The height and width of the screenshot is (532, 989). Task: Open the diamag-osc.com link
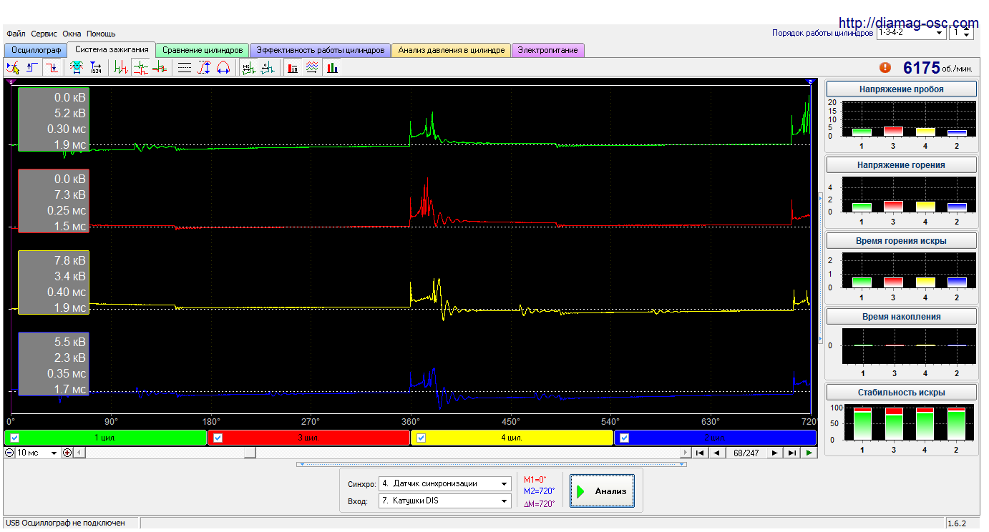click(908, 23)
